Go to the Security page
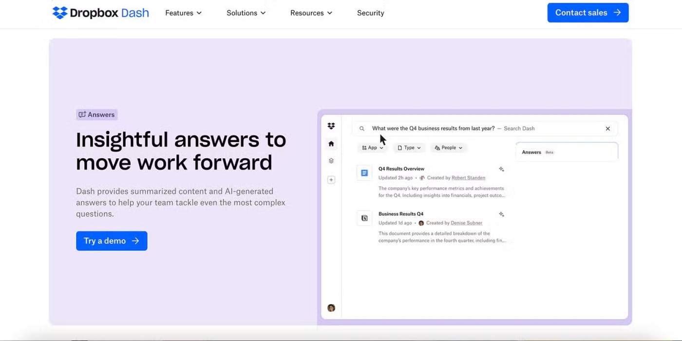Viewport: 682px width, 341px height. (370, 13)
